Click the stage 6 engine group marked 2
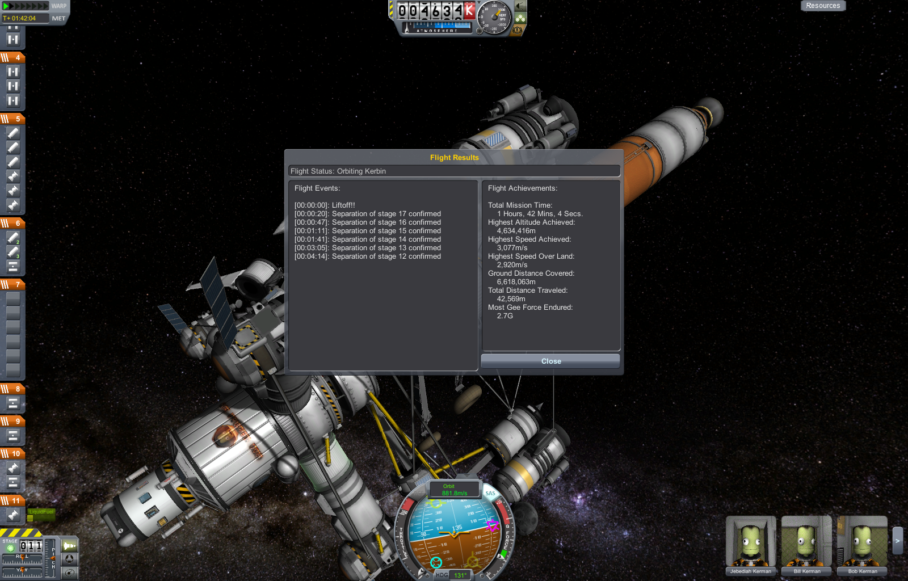This screenshot has width=908, height=581. click(13, 238)
